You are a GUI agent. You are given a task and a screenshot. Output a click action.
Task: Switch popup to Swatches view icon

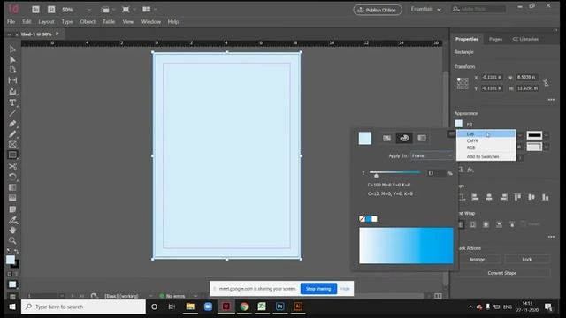tap(386, 138)
